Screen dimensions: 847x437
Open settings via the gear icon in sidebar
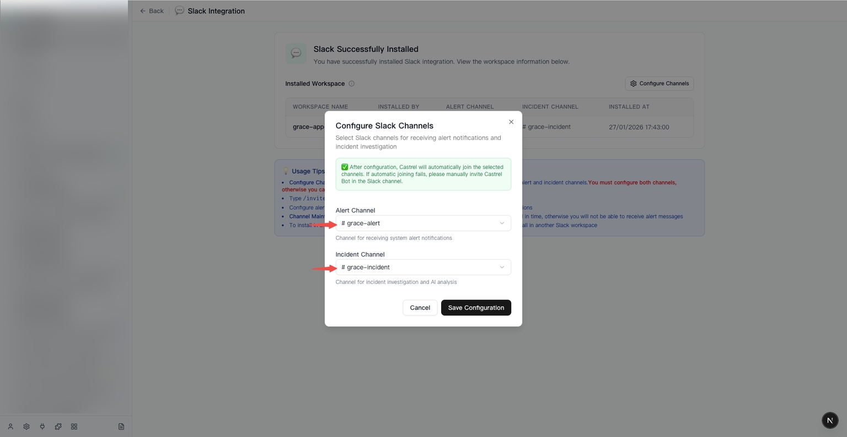pos(26,426)
